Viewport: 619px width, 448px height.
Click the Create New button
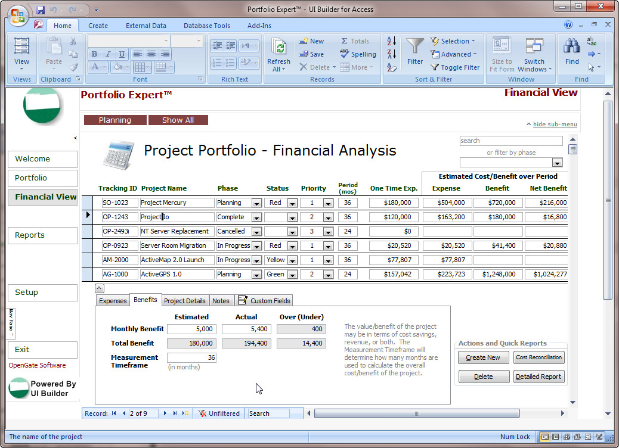point(483,357)
